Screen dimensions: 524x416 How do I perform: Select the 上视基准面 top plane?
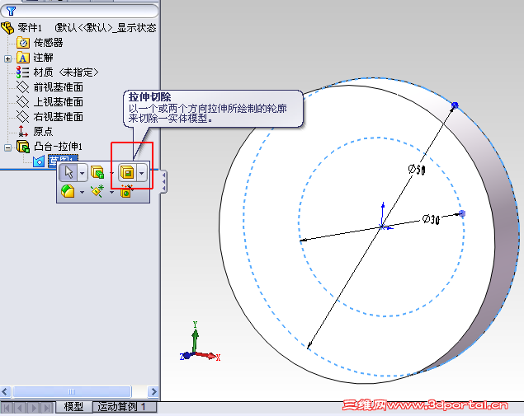coord(58,102)
